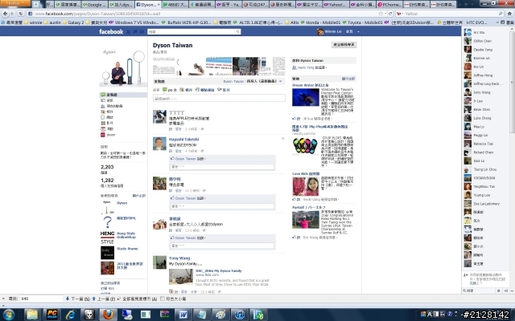515x321 pixels.
Task: Open the gear settings icon in chat sidebar
Action: click(x=498, y=291)
